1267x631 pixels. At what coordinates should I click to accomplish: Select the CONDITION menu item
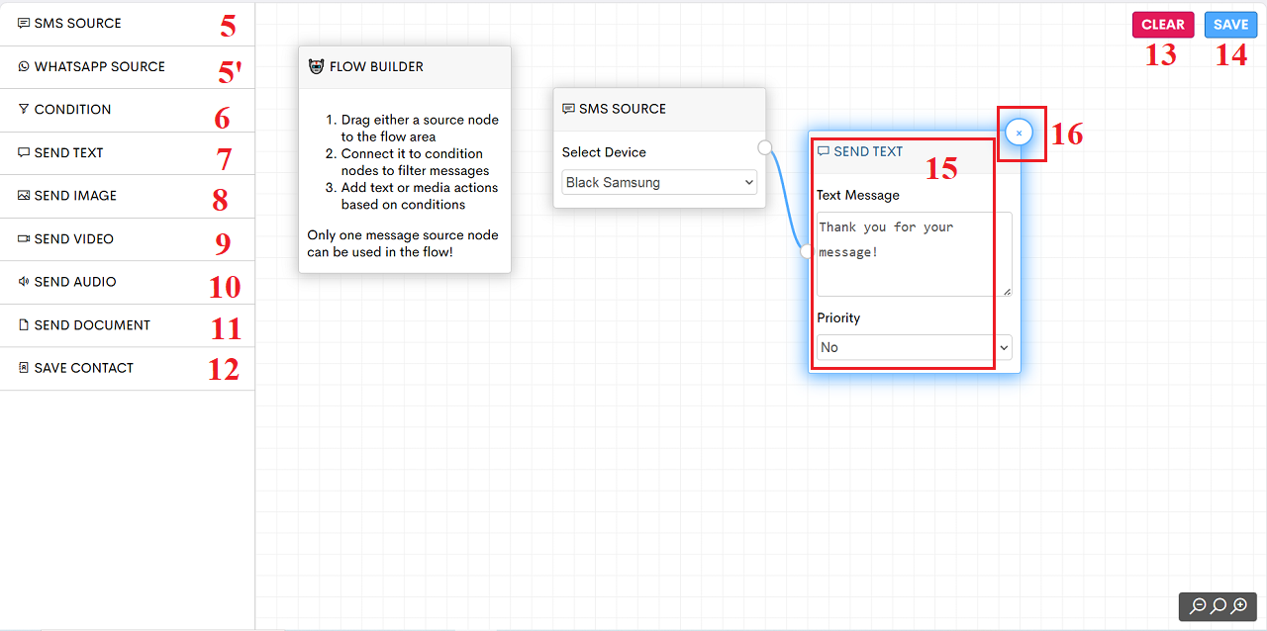(x=127, y=109)
